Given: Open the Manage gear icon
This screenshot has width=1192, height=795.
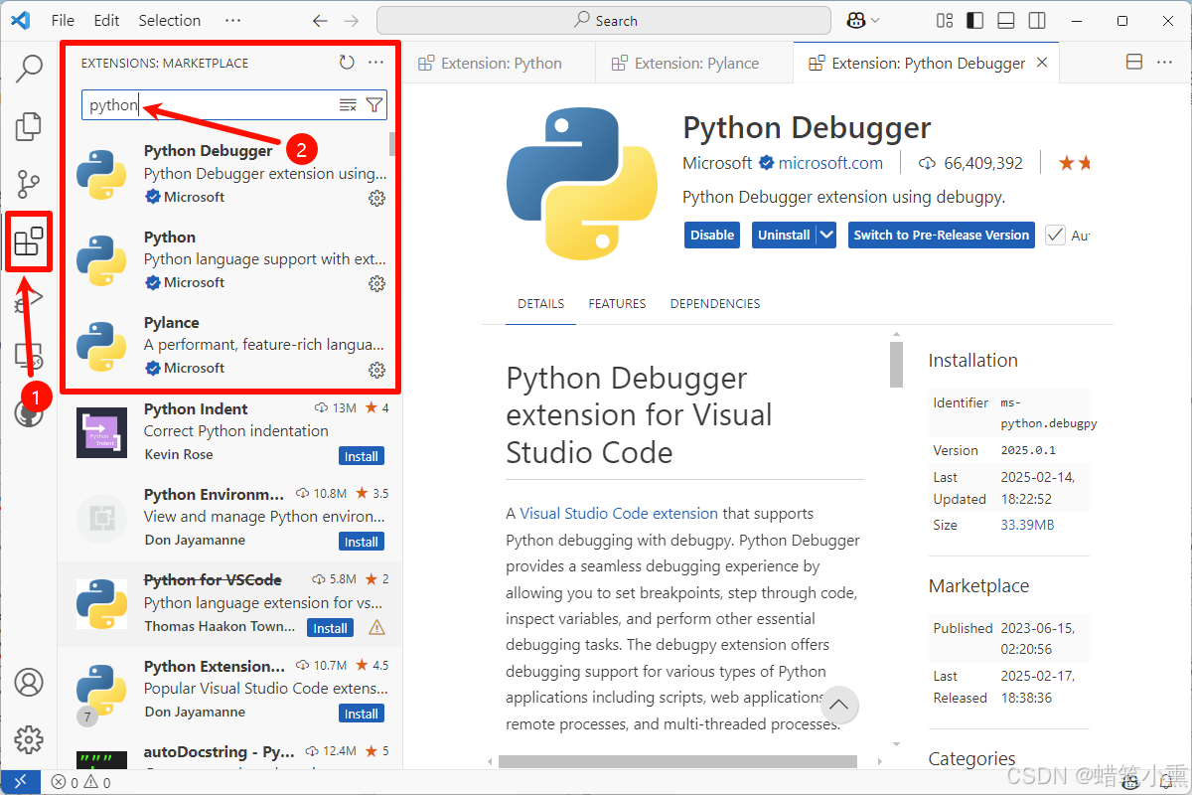Looking at the screenshot, I should (x=30, y=738).
